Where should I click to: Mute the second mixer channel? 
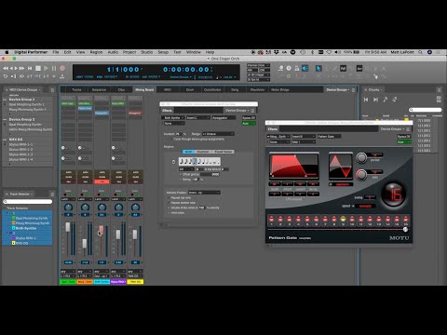85,177
